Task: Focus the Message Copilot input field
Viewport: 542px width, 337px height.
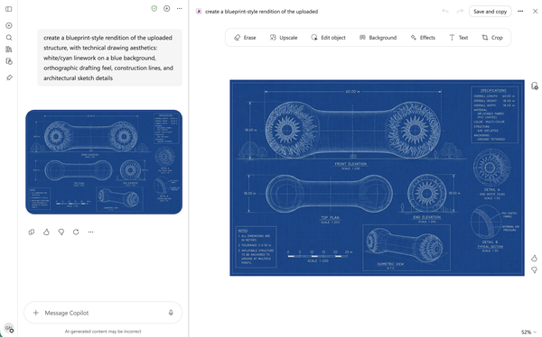Action: [x=103, y=313]
